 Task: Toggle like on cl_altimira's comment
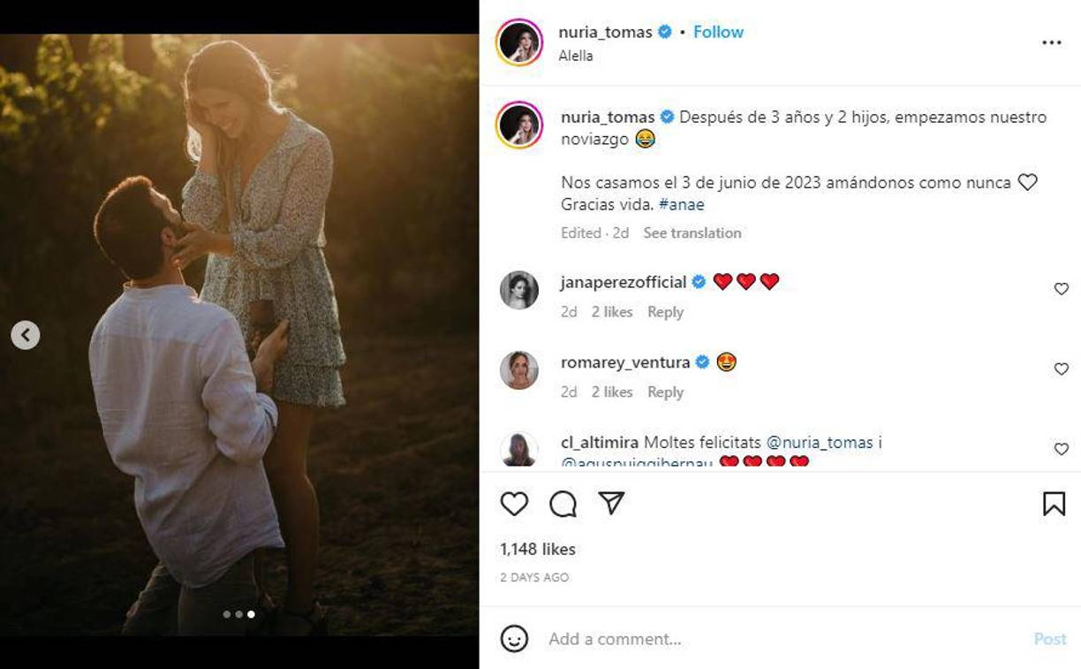[x=1061, y=449]
